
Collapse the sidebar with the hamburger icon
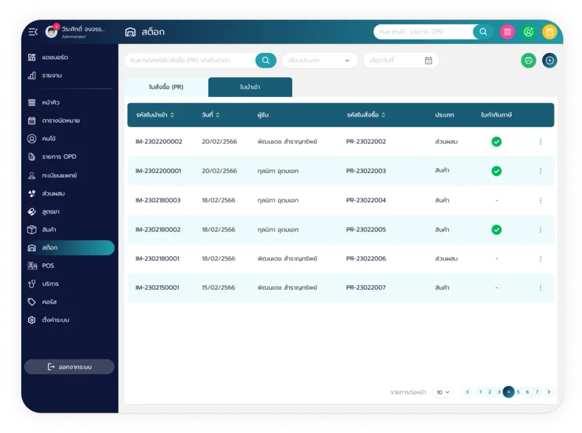click(x=33, y=32)
